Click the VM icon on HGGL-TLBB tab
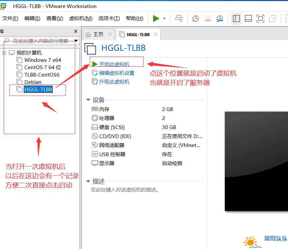 tap(122, 34)
